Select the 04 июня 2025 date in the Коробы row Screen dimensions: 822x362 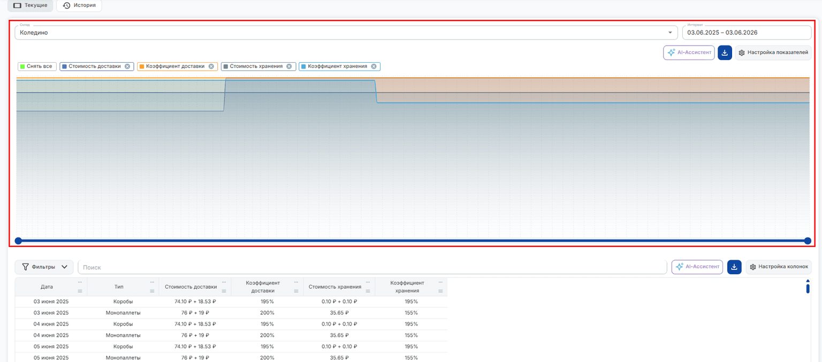pyautogui.click(x=51, y=324)
